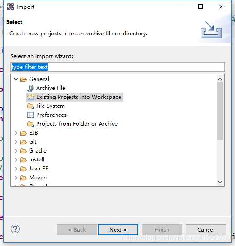Select Existing Projects into Workspace entry

79,97
